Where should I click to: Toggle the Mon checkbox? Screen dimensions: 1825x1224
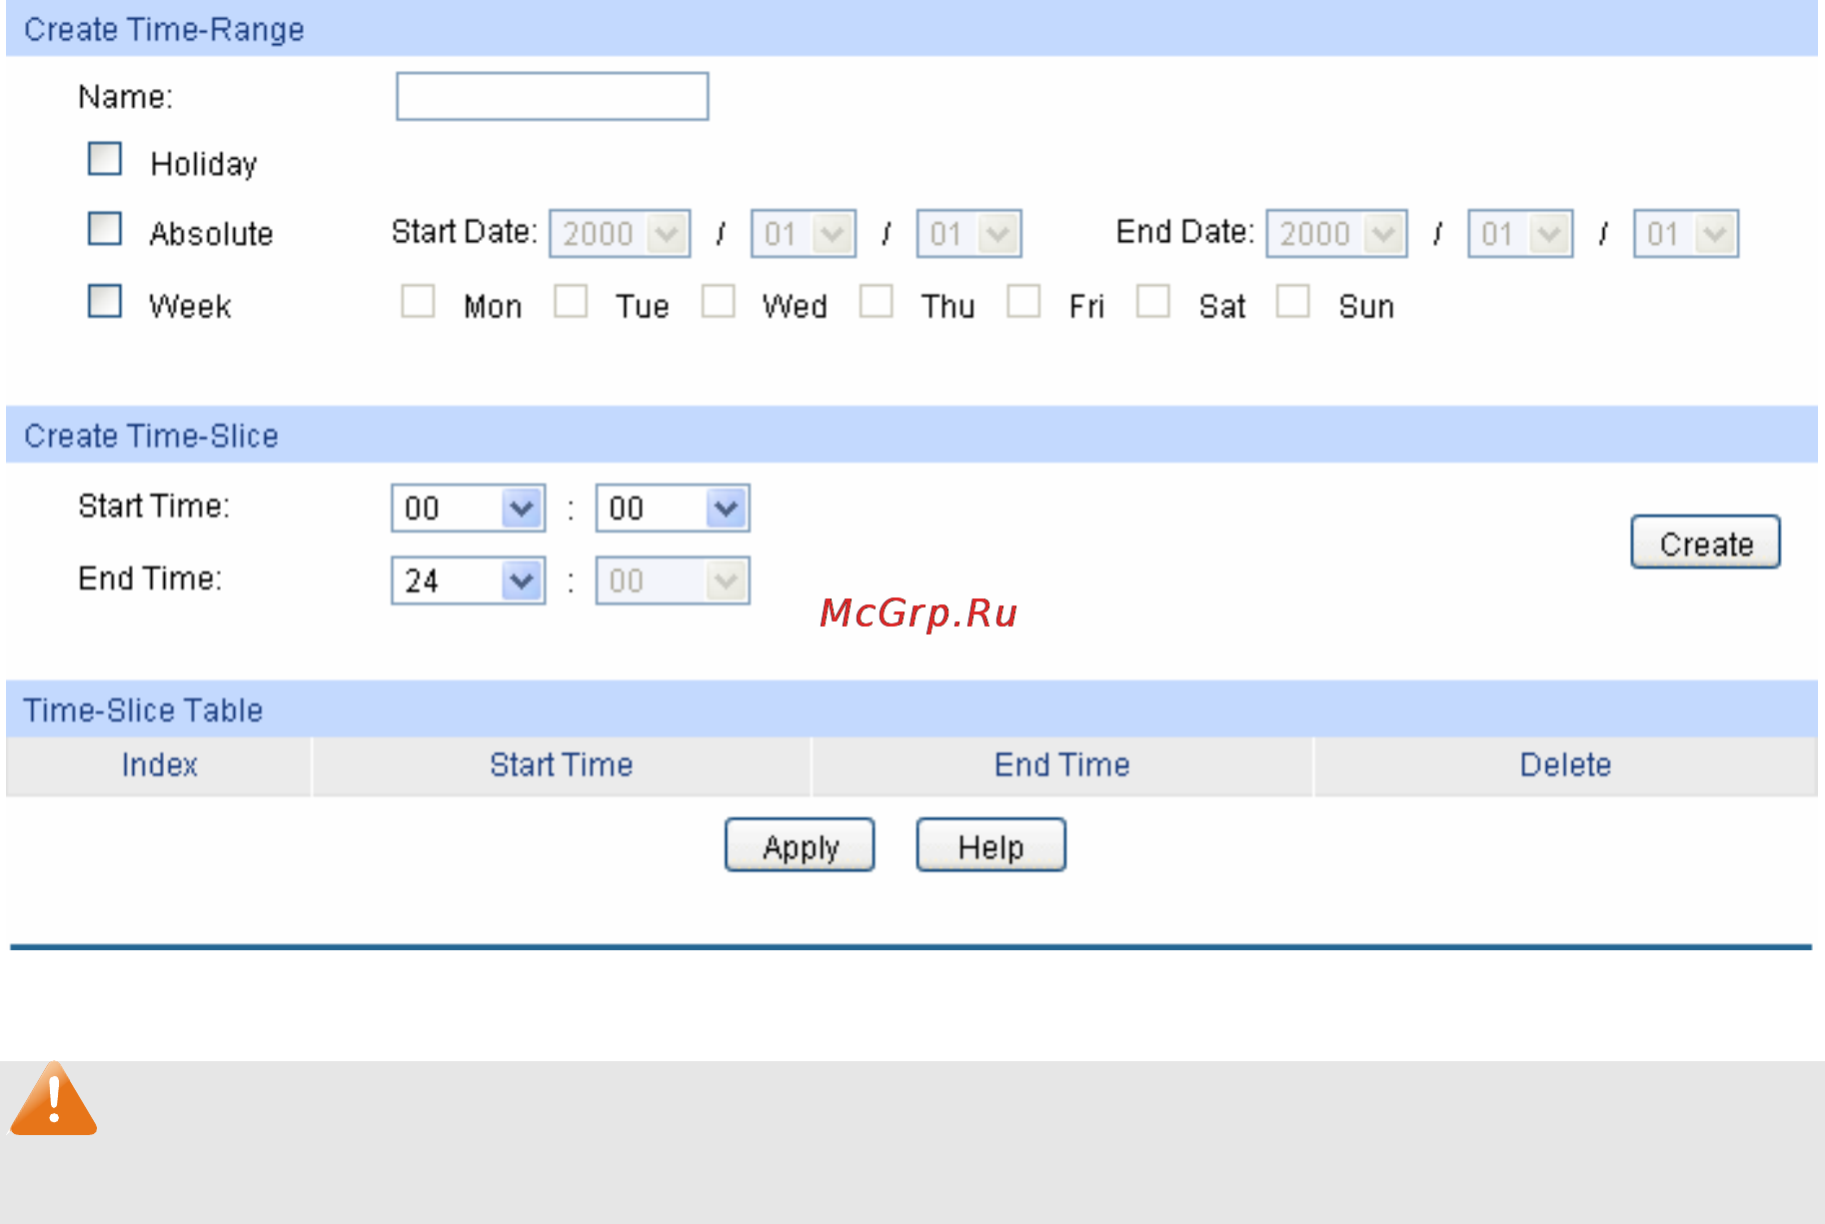tap(418, 301)
